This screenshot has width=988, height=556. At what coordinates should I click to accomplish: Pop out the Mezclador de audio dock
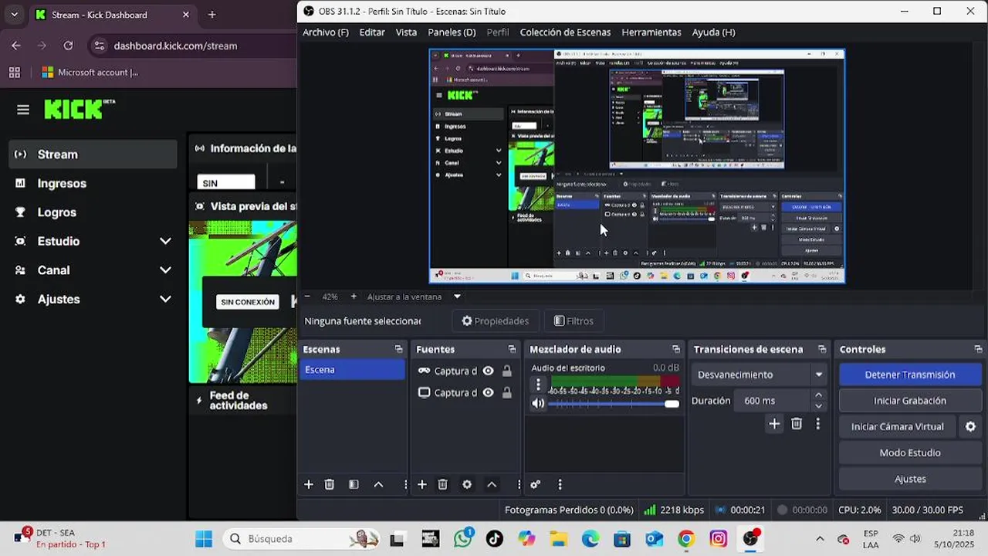pyautogui.click(x=676, y=349)
